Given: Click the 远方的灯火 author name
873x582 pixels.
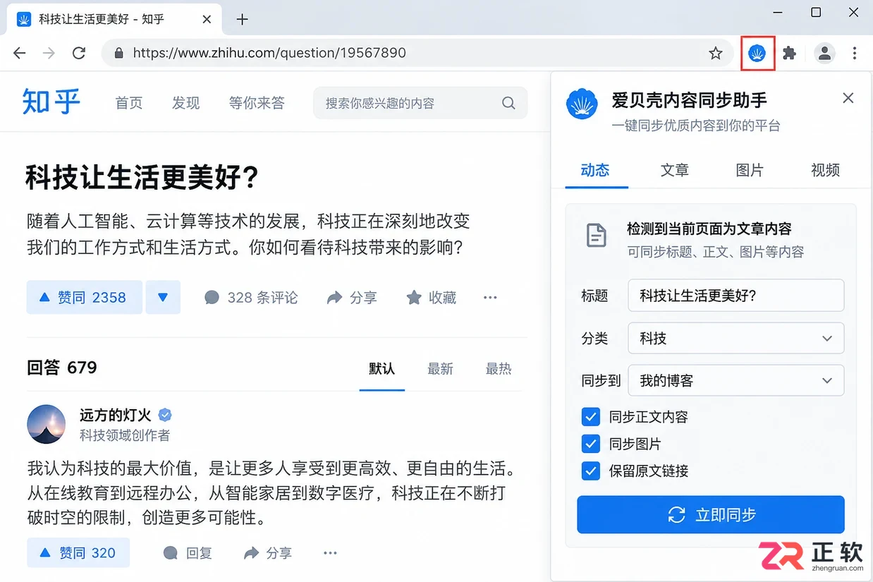Looking at the screenshot, I should point(116,415).
